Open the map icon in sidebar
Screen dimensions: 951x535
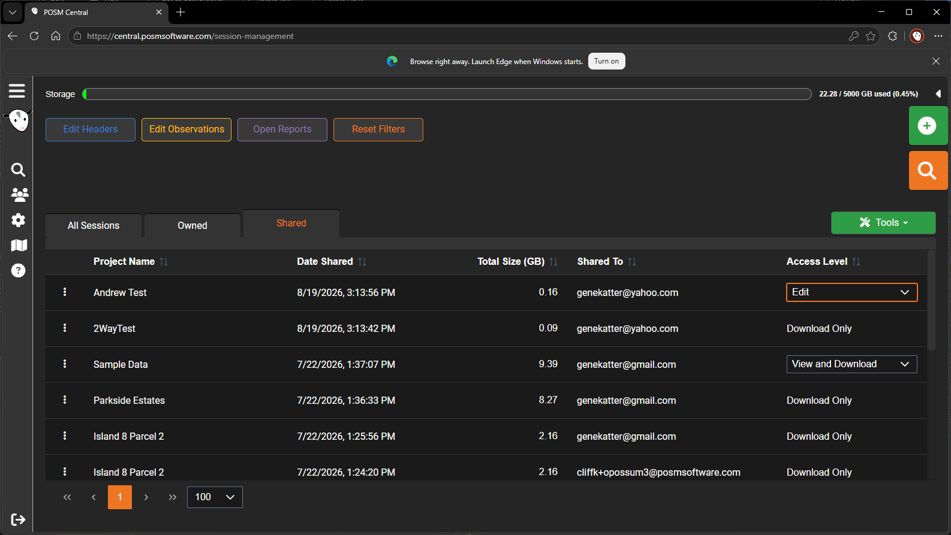[19, 245]
